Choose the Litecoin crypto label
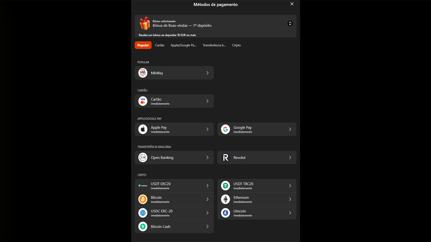Image resolution: width=431 pixels, height=242 pixels. tap(240, 211)
